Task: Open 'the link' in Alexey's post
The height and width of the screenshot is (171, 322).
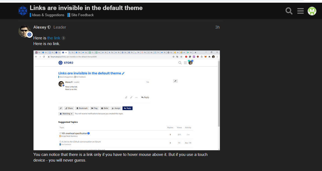Action: [x=53, y=38]
